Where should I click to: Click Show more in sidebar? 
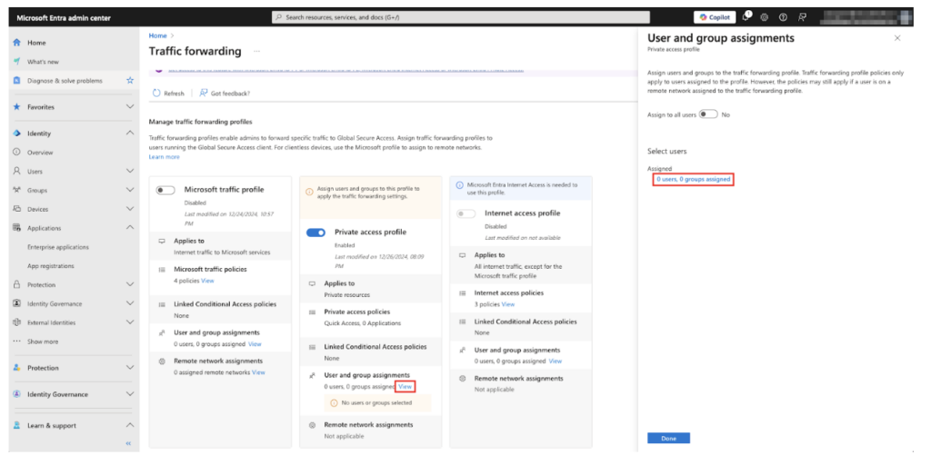(43, 341)
